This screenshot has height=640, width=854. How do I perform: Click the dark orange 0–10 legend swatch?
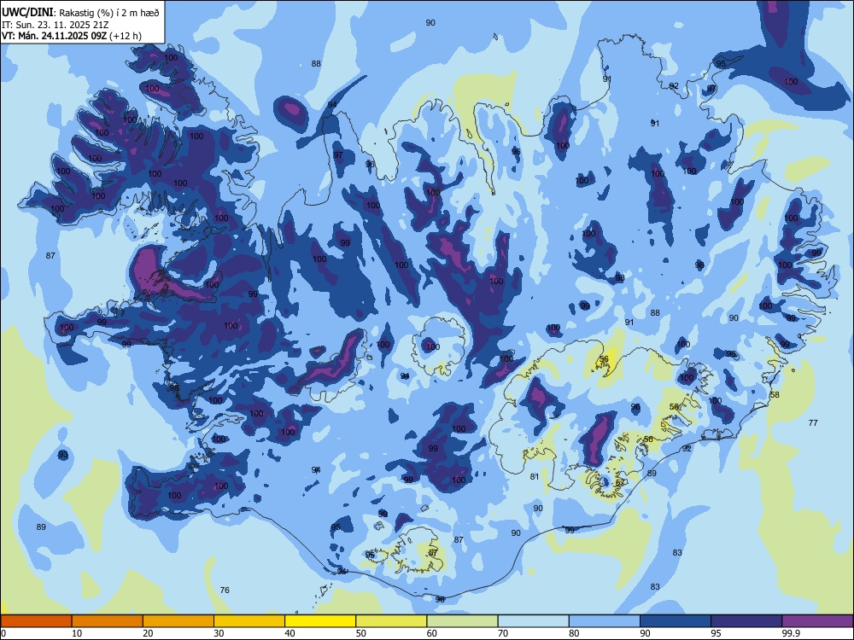pos(37,621)
